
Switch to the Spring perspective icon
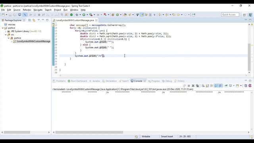pyautogui.click(x=250, y=15)
